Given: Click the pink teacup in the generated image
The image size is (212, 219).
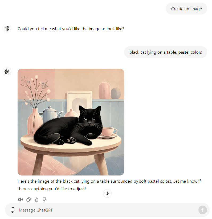Looking at the screenshot, I should click(x=109, y=132).
